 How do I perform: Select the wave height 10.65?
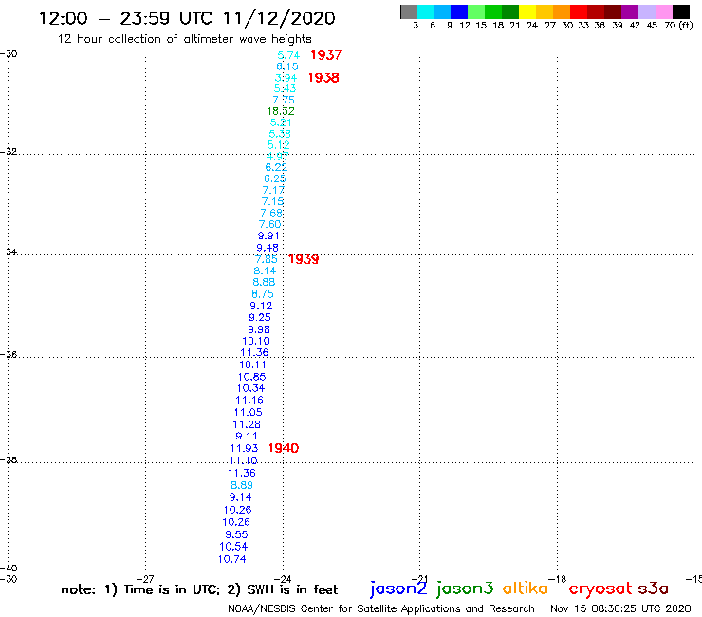(x=251, y=377)
